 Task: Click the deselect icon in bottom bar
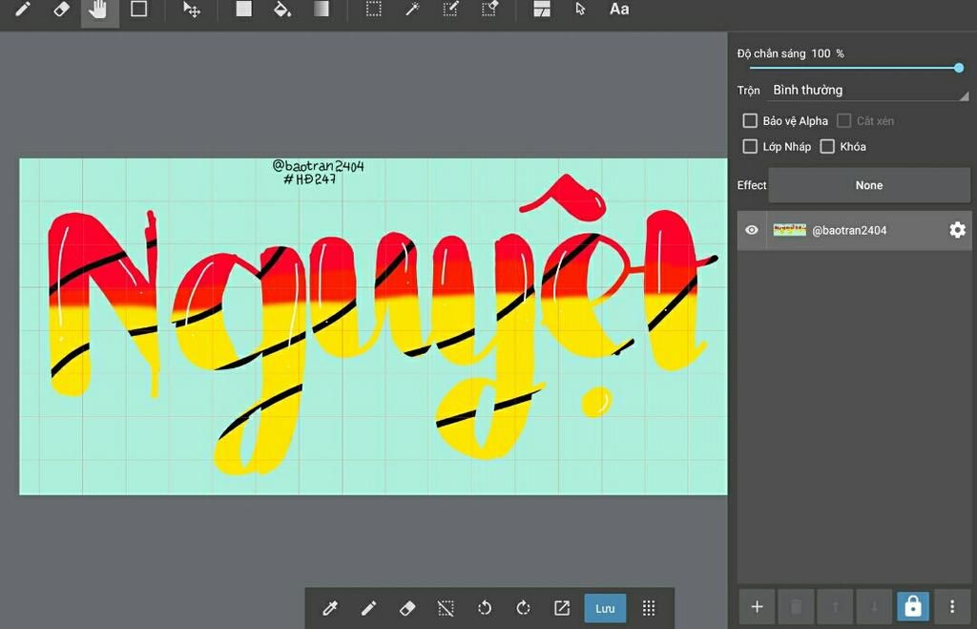(x=447, y=608)
